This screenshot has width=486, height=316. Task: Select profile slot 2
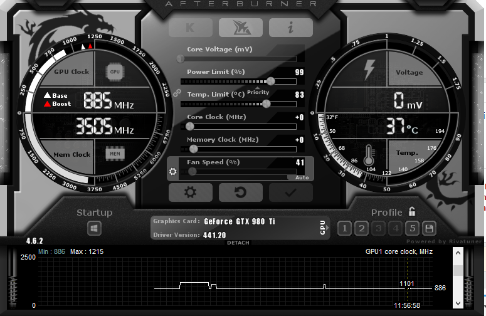[361, 229]
